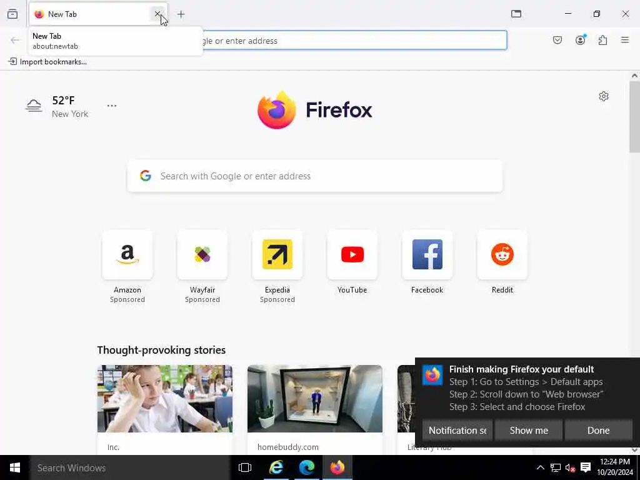Launch Internet Explorer from taskbar

[276, 467]
